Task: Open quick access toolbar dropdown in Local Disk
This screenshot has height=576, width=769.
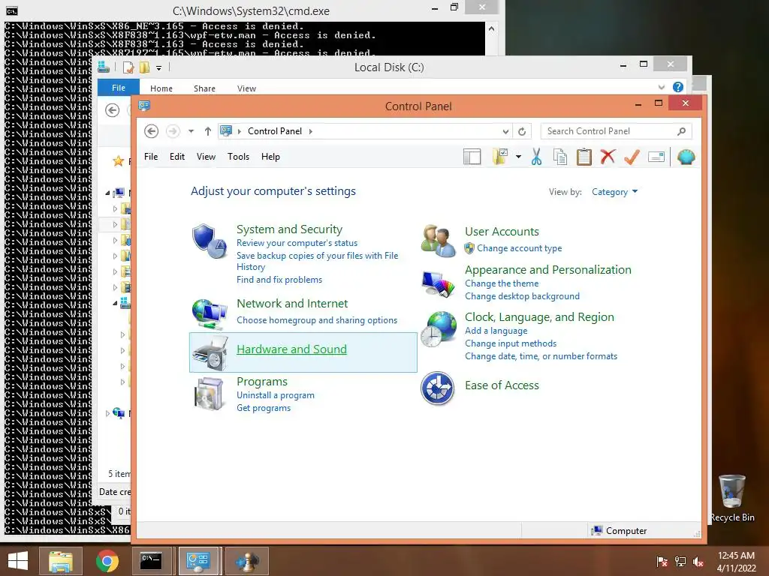Action: 159,68
